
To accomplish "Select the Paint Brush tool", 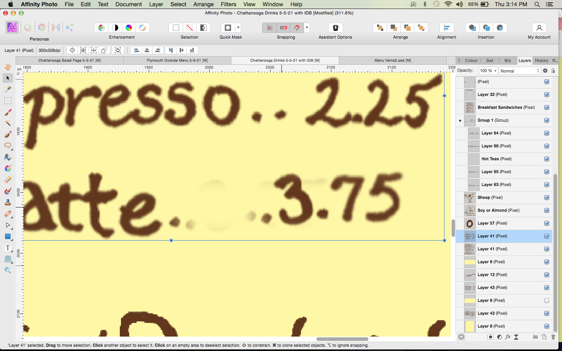I will pyautogui.click(x=7, y=112).
